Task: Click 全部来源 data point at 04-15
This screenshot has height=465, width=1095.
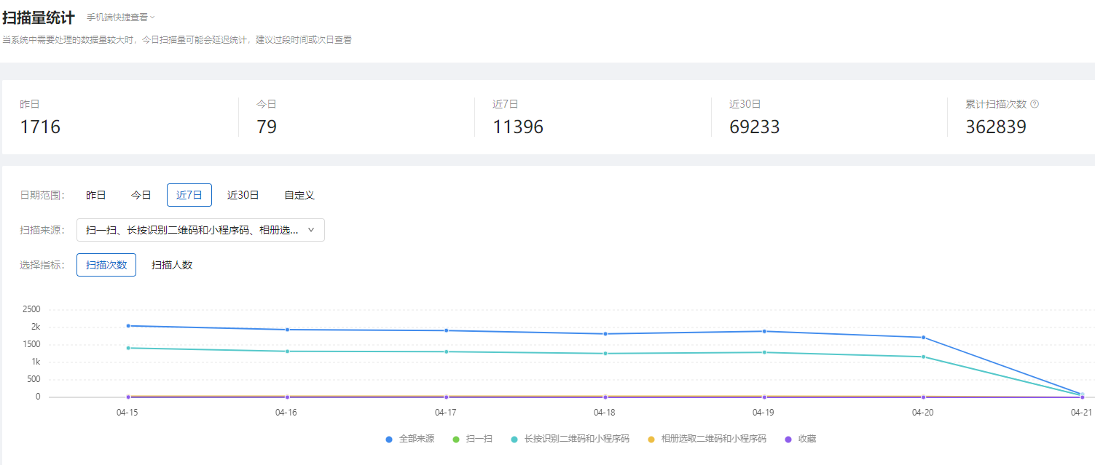Action: click(x=128, y=326)
